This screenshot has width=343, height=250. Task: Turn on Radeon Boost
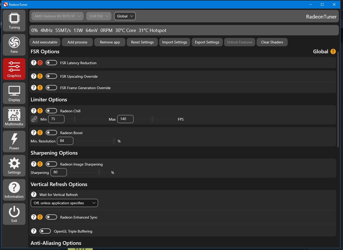pyautogui.click(x=51, y=133)
